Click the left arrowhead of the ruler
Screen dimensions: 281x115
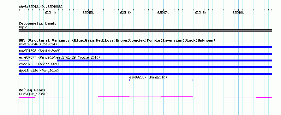[20, 10]
